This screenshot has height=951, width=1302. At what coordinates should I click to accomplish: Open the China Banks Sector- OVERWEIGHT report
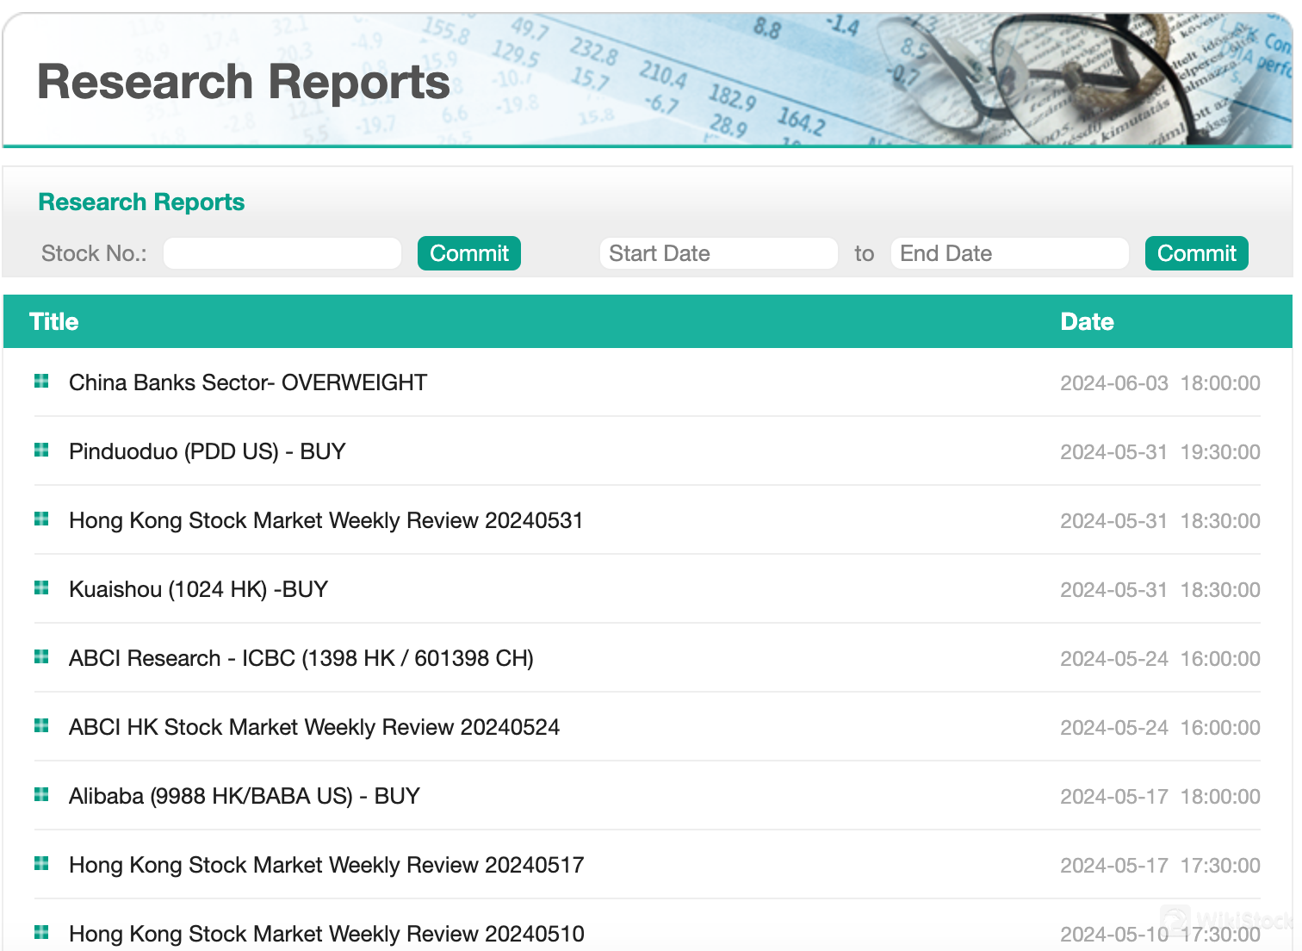(x=247, y=382)
